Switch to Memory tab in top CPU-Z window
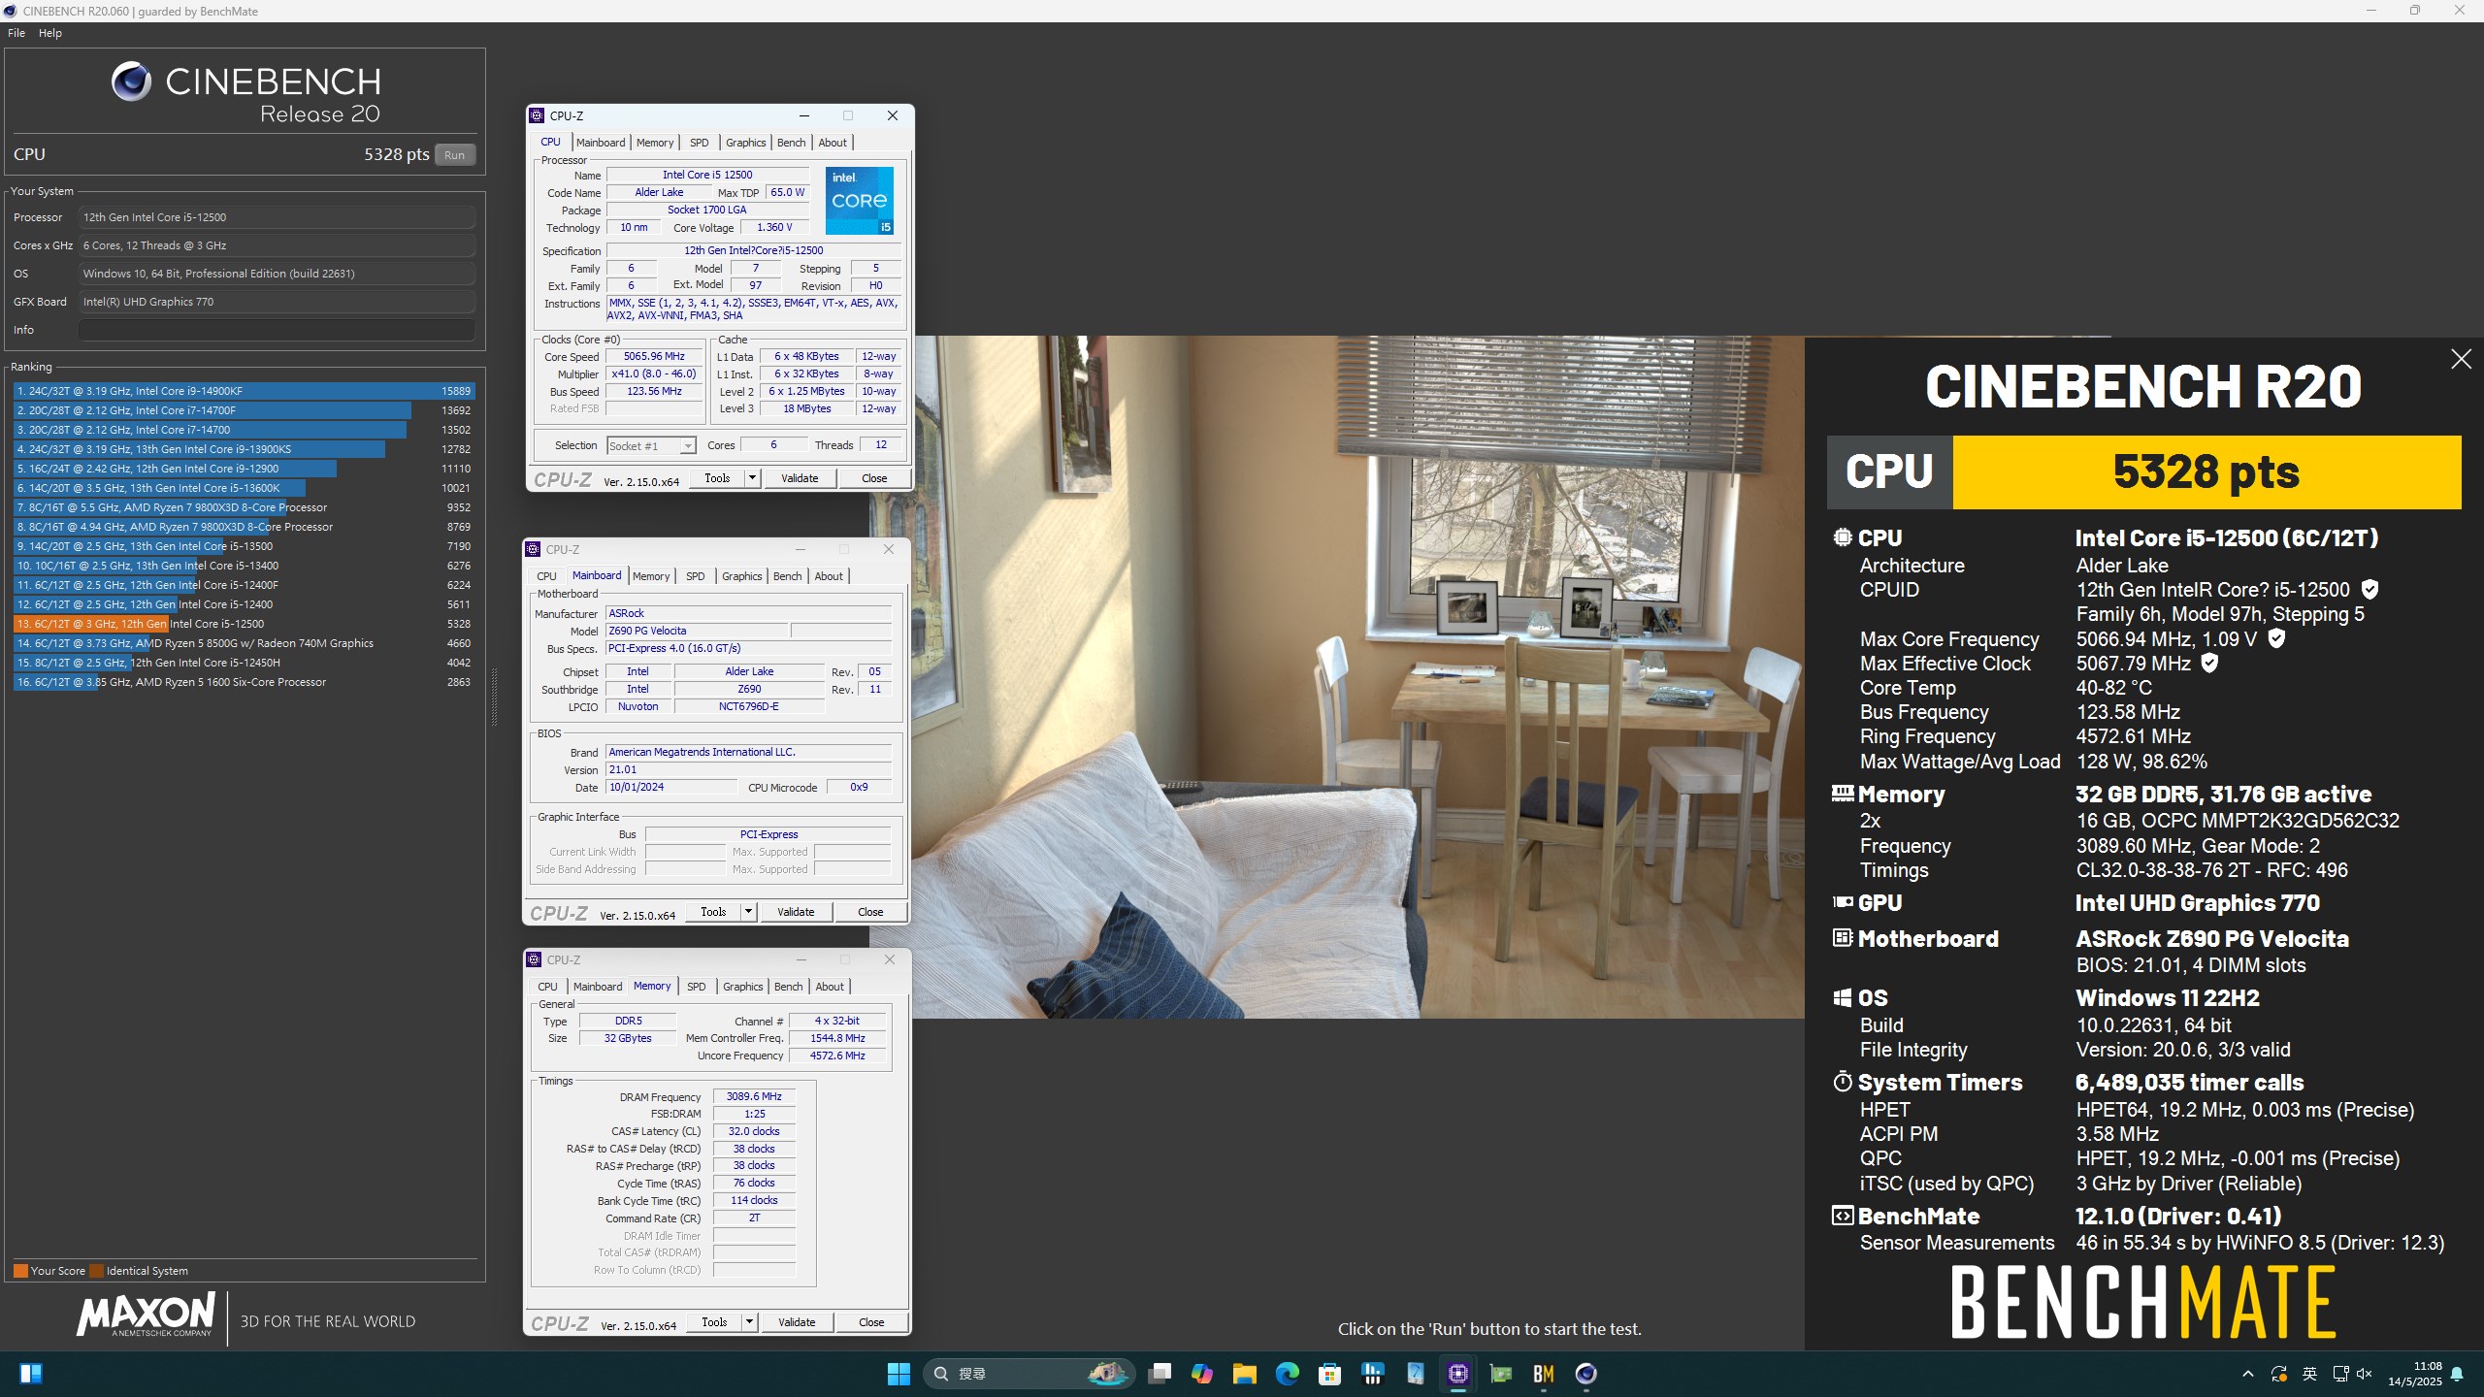The height and width of the screenshot is (1397, 2484). 655,143
